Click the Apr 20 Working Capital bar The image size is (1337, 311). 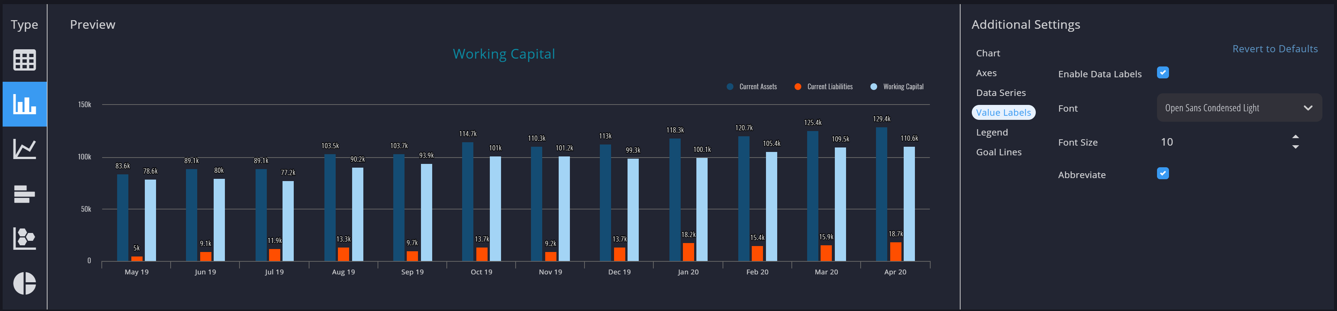point(909,204)
